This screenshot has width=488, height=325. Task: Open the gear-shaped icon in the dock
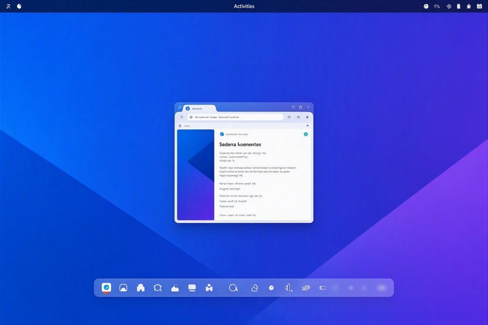click(x=158, y=288)
